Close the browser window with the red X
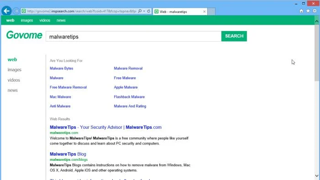This screenshot has height=180, width=320. tap(314, 4)
